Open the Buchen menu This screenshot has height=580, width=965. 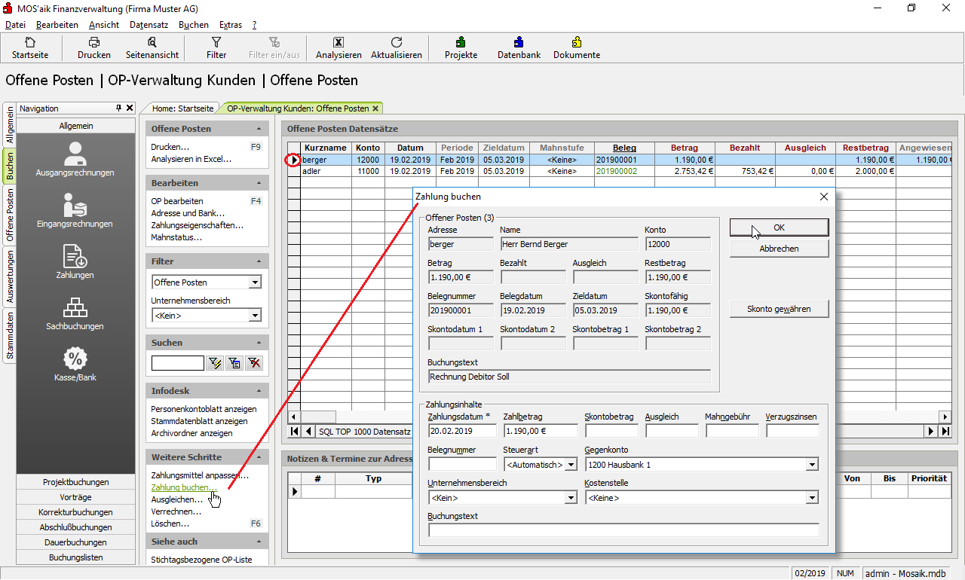pyautogui.click(x=194, y=25)
